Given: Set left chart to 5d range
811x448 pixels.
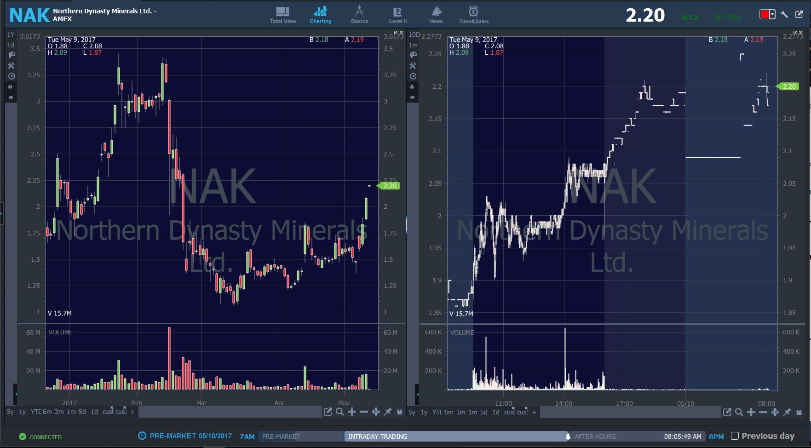Looking at the screenshot, I should point(82,412).
